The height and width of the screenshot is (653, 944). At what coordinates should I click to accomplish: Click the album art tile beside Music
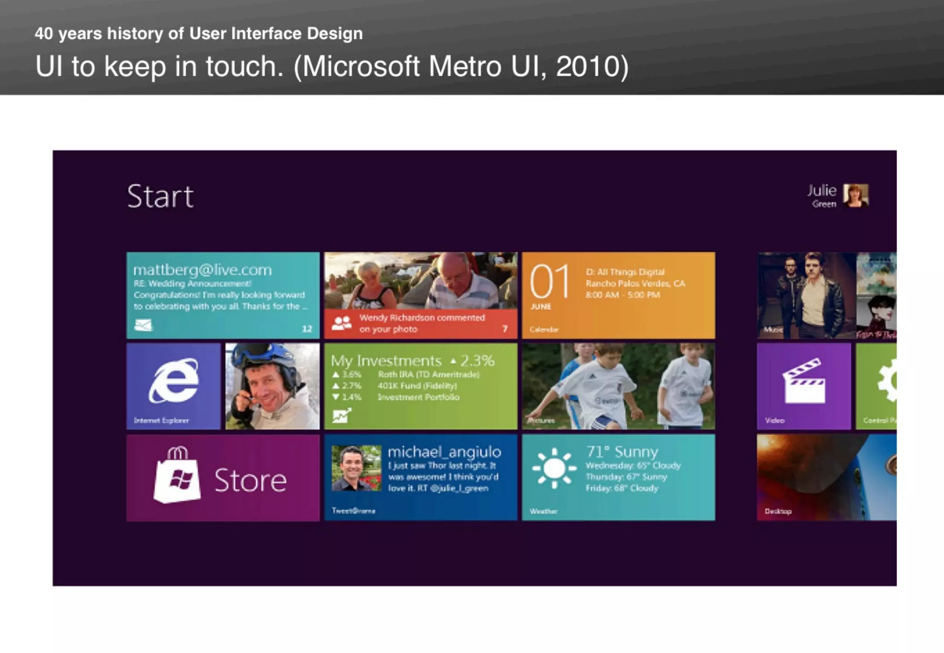pos(877,295)
